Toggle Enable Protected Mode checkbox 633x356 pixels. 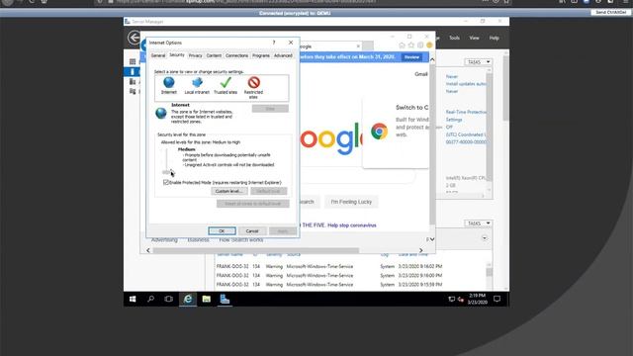[166, 182]
